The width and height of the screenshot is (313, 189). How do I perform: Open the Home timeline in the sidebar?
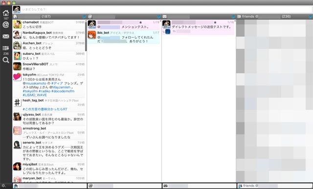(x=6, y=13)
